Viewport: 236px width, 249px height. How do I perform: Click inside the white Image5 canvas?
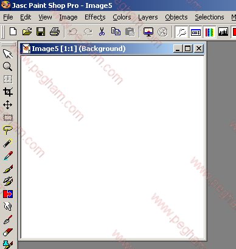click(113, 147)
